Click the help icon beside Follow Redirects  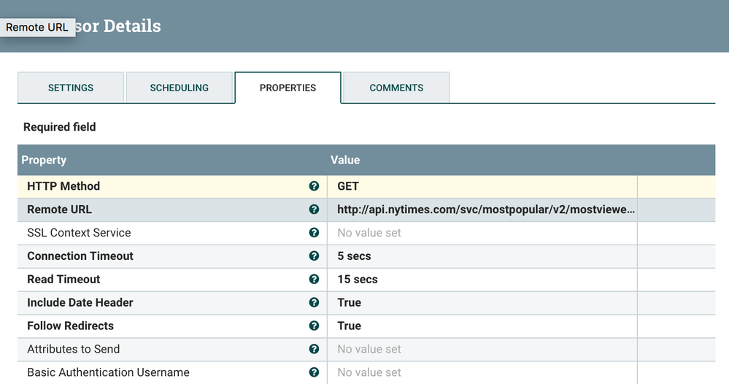tap(314, 326)
